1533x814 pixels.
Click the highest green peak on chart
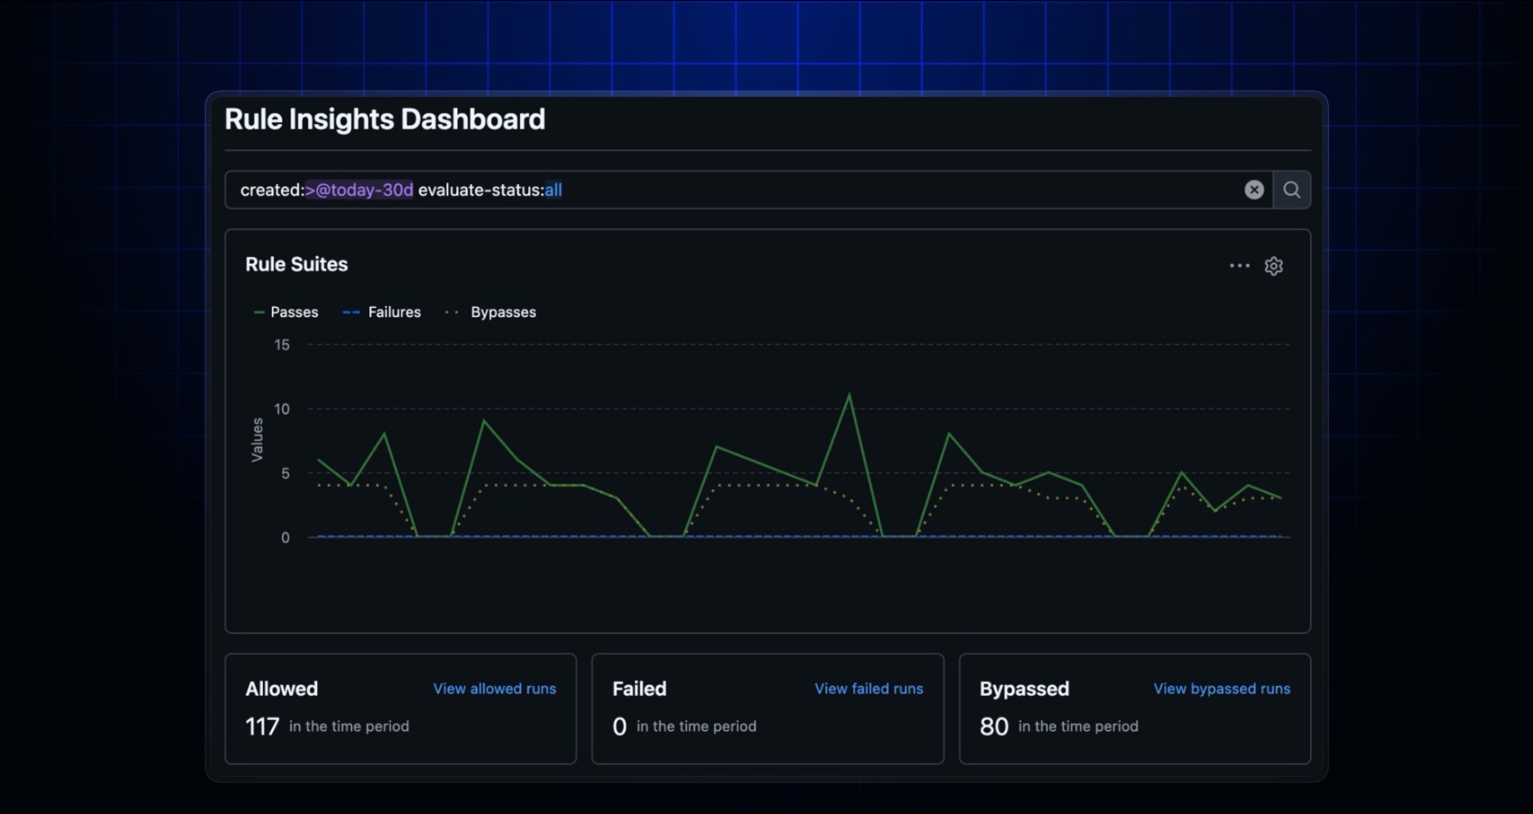tap(849, 395)
